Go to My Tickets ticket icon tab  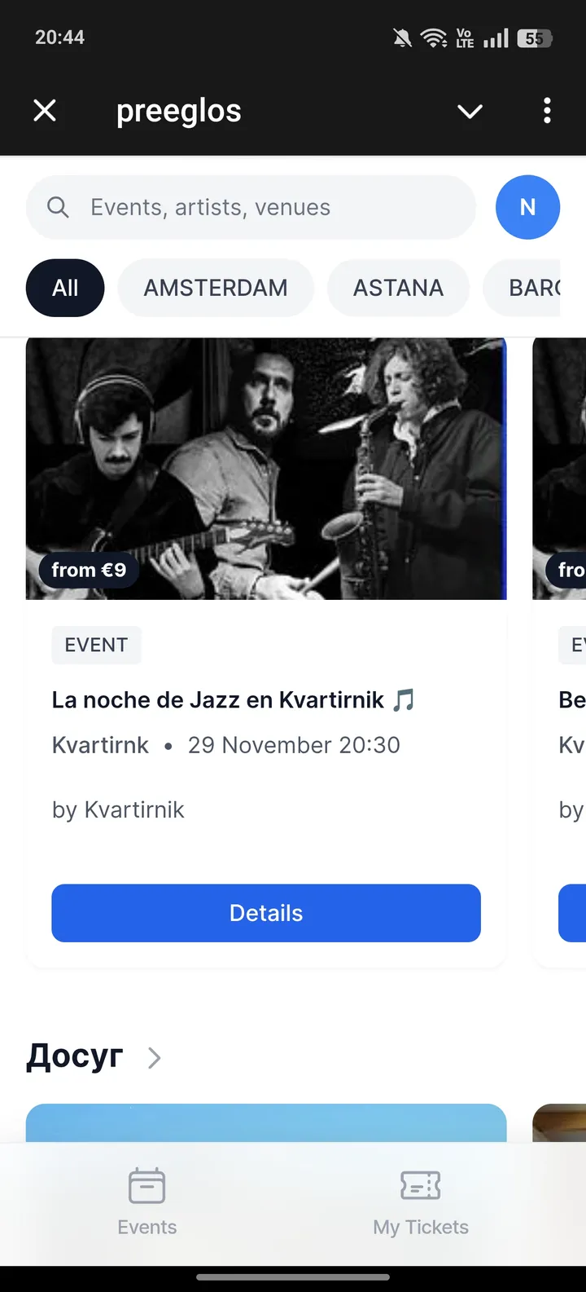(421, 1202)
